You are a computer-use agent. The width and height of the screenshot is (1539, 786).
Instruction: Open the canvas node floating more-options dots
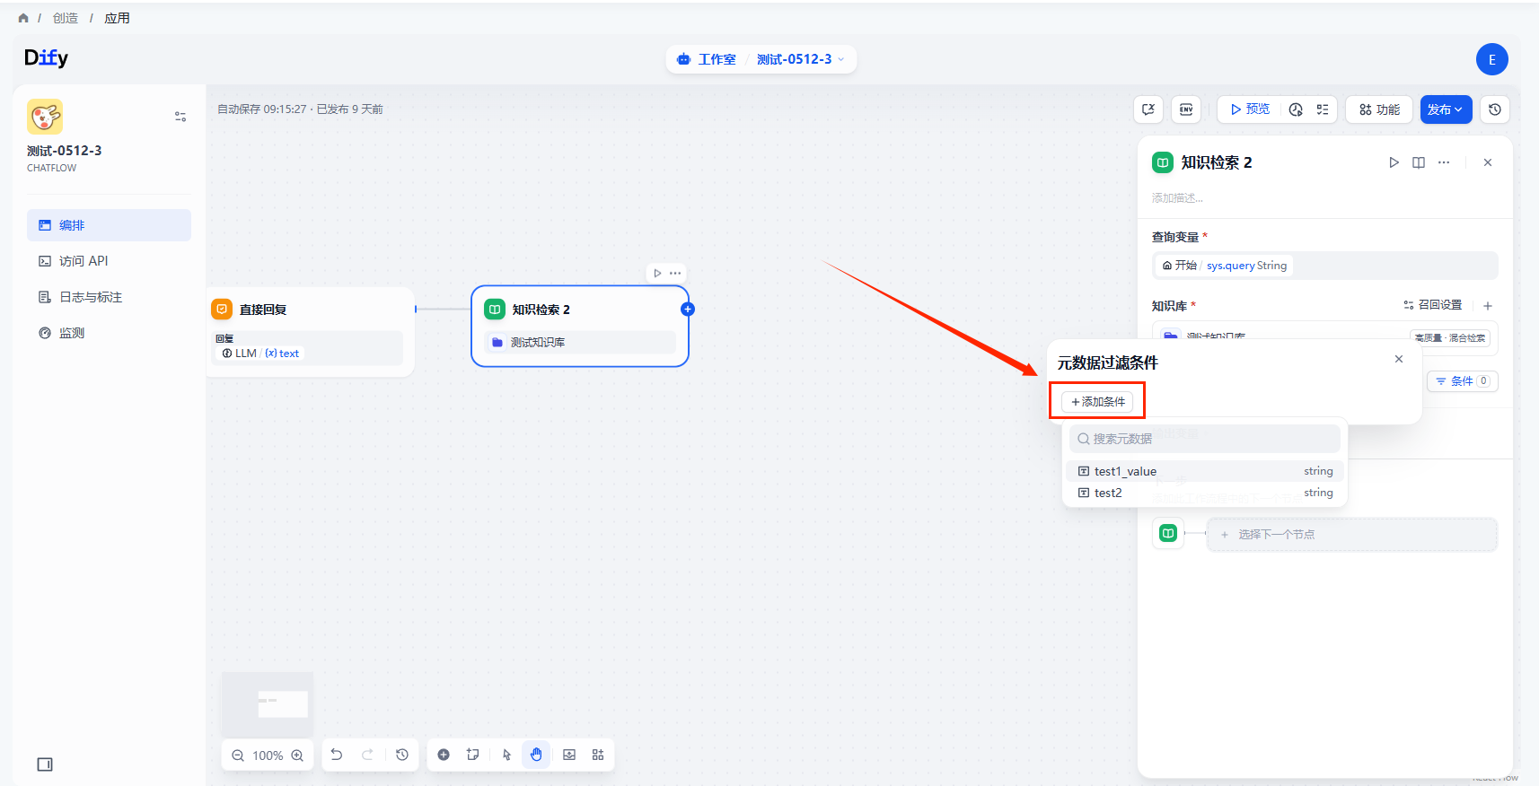tap(675, 273)
